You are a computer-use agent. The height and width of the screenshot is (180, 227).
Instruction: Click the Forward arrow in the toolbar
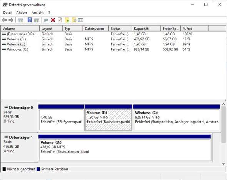[x=11, y=20]
